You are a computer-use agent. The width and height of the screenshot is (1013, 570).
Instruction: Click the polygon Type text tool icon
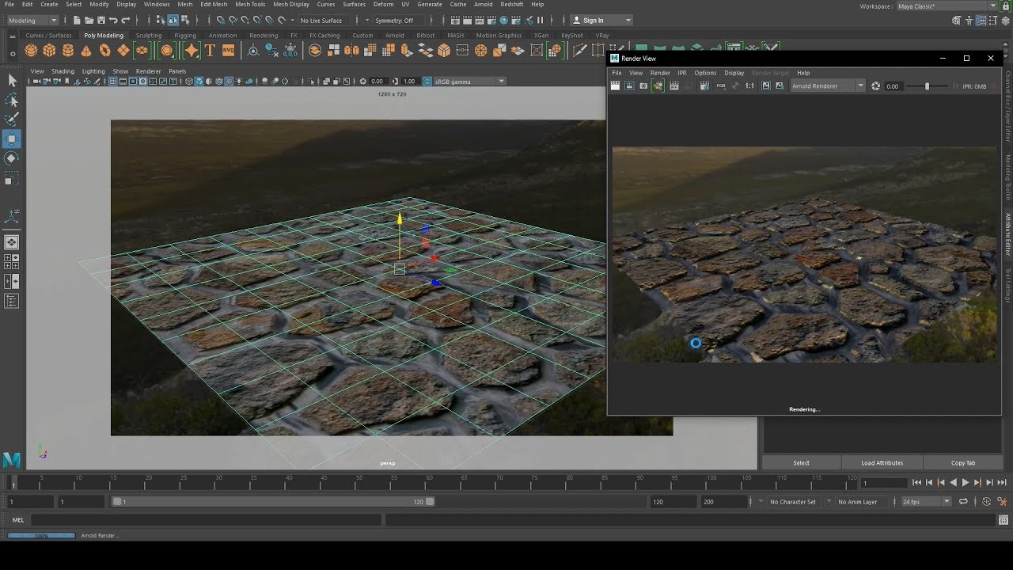pos(210,51)
